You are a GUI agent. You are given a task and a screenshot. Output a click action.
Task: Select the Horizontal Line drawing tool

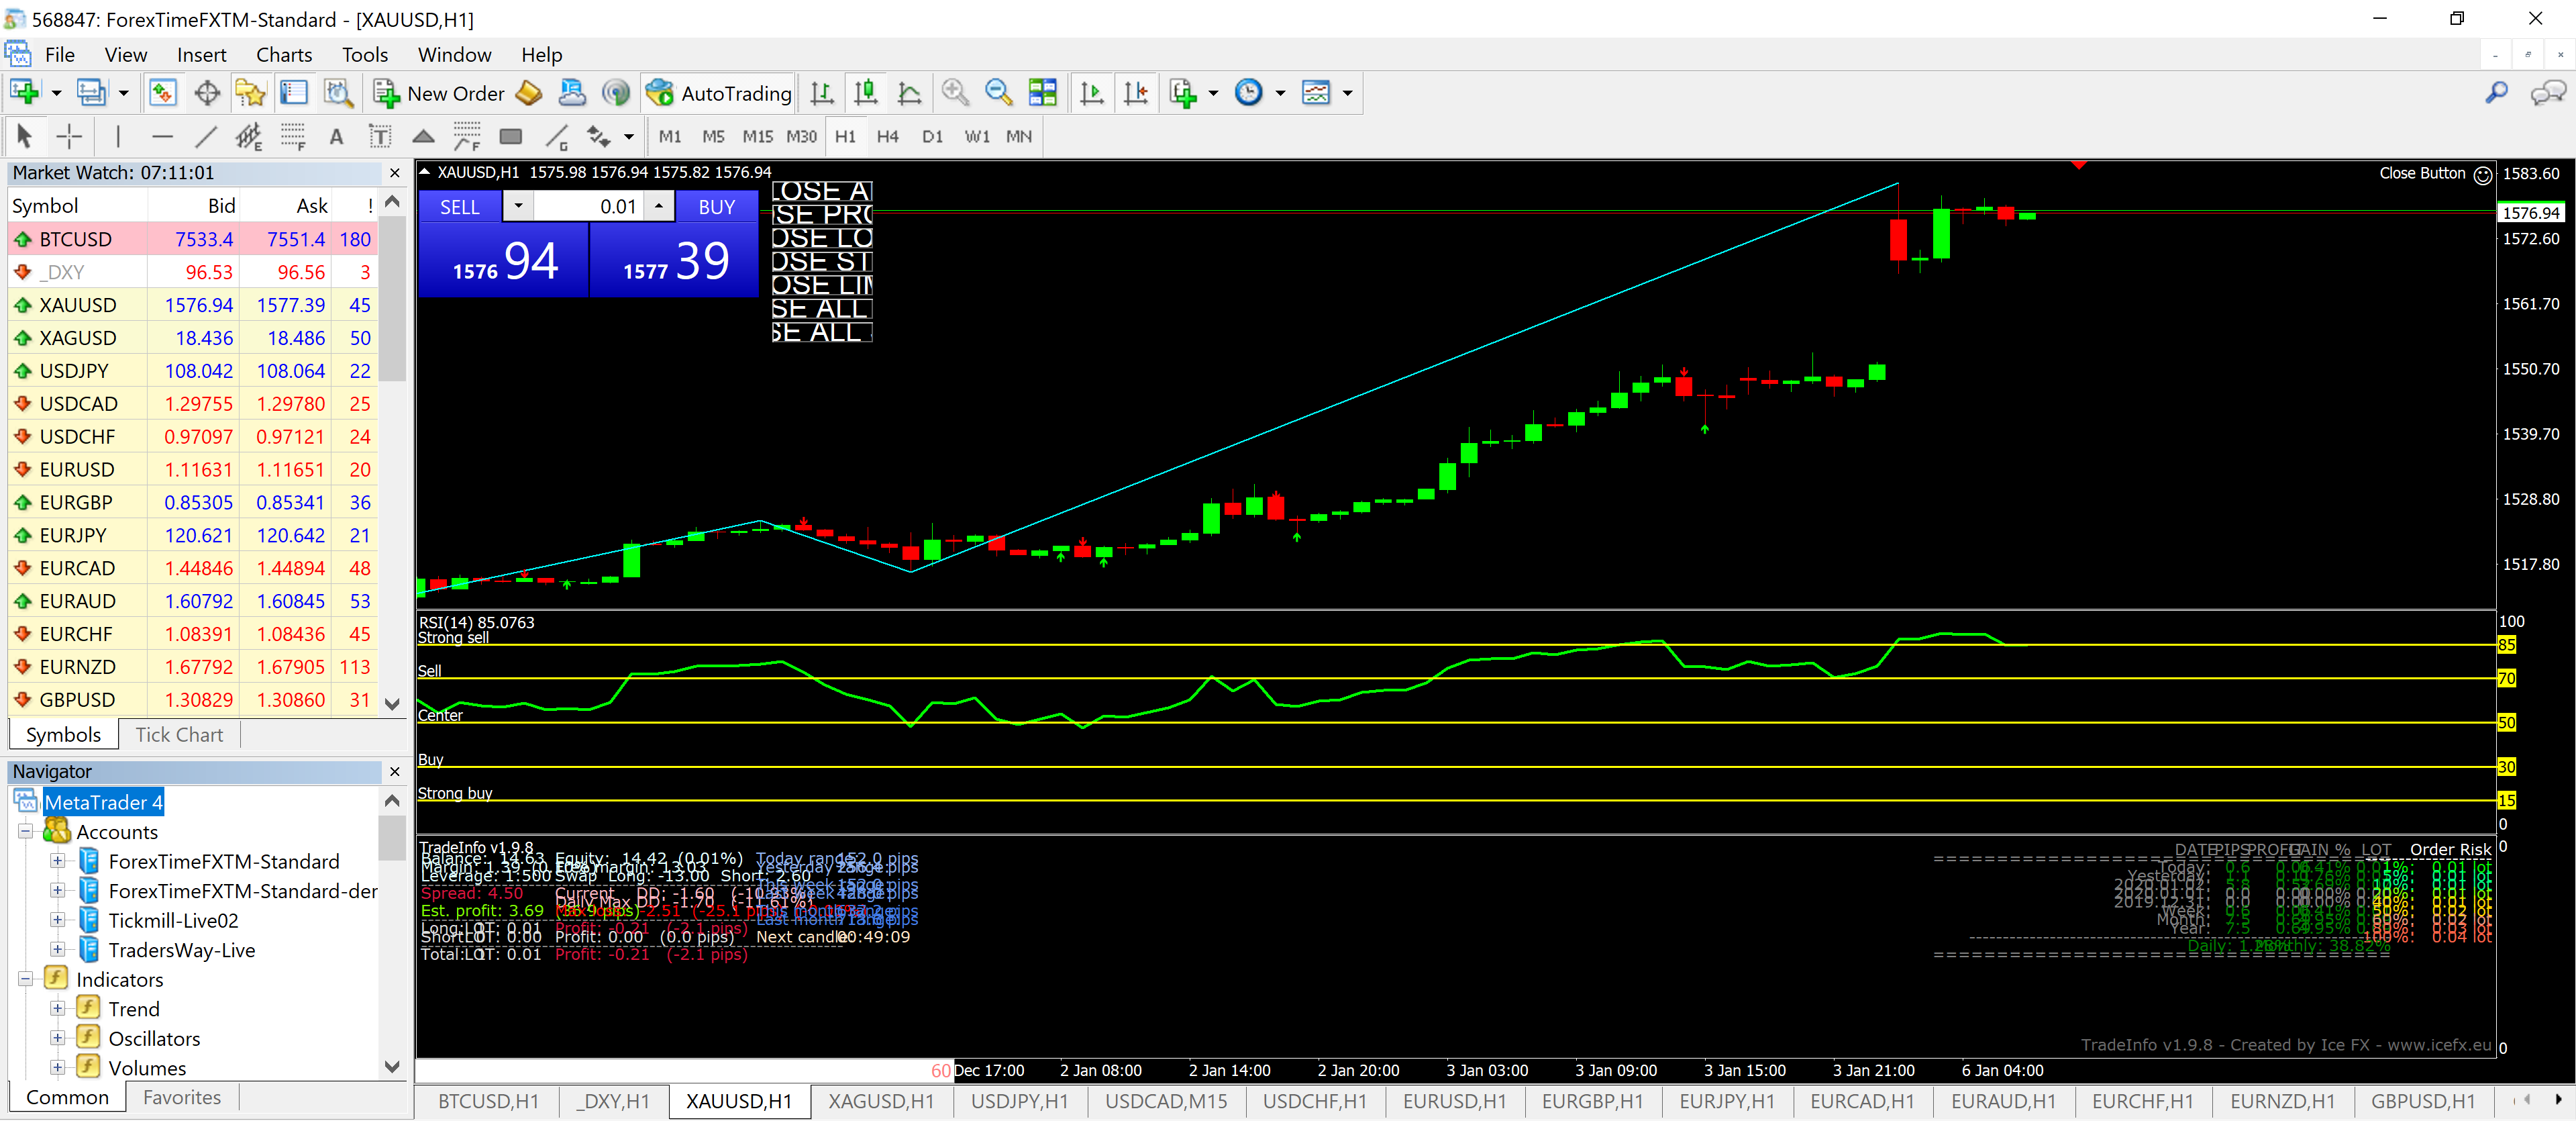[x=162, y=136]
